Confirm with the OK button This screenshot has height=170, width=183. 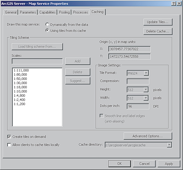click(119, 164)
